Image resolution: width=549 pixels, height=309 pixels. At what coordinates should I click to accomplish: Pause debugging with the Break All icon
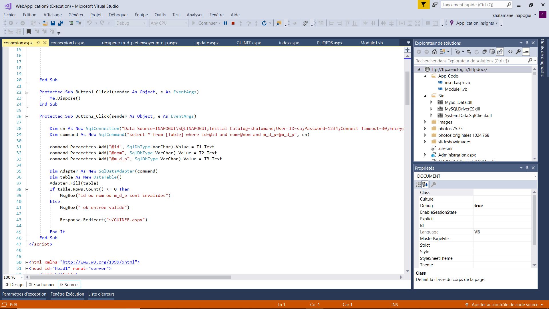pos(225,23)
